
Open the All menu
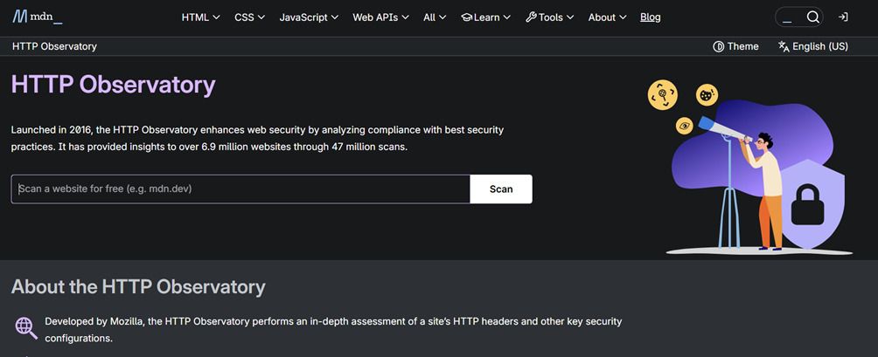(435, 17)
